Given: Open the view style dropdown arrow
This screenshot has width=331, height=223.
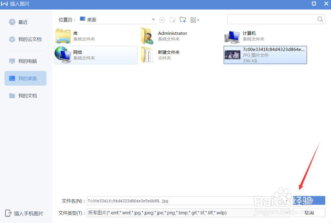Looking at the screenshot, I should [x=198, y=20].
